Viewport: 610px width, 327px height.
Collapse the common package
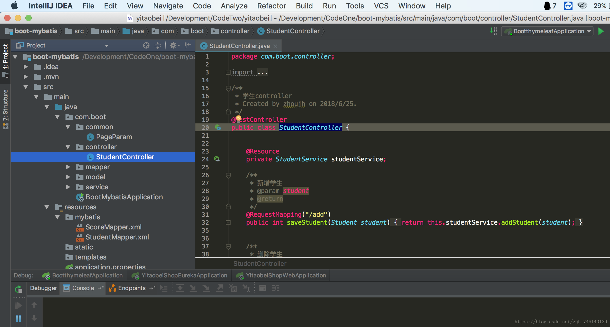click(x=68, y=127)
